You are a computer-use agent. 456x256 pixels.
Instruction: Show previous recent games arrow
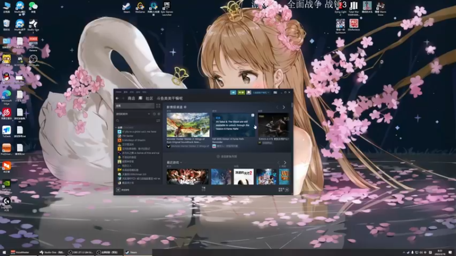[x=278, y=163]
